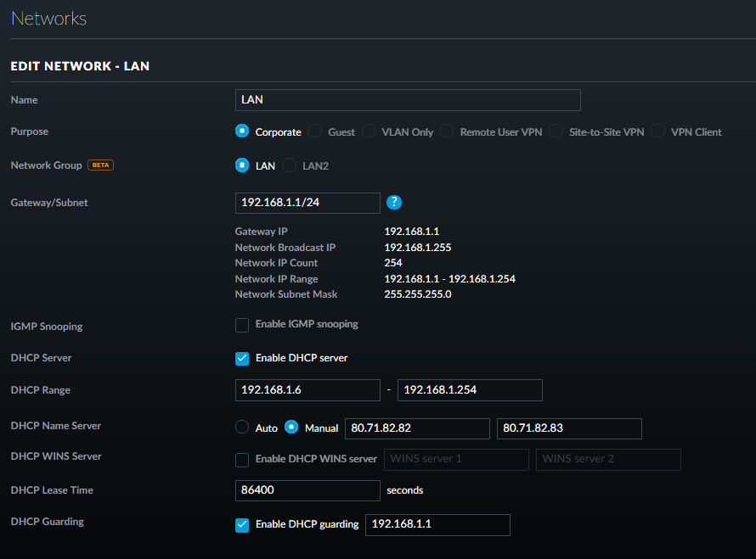756x559 pixels.
Task: Click the network Name input field
Action: (407, 100)
